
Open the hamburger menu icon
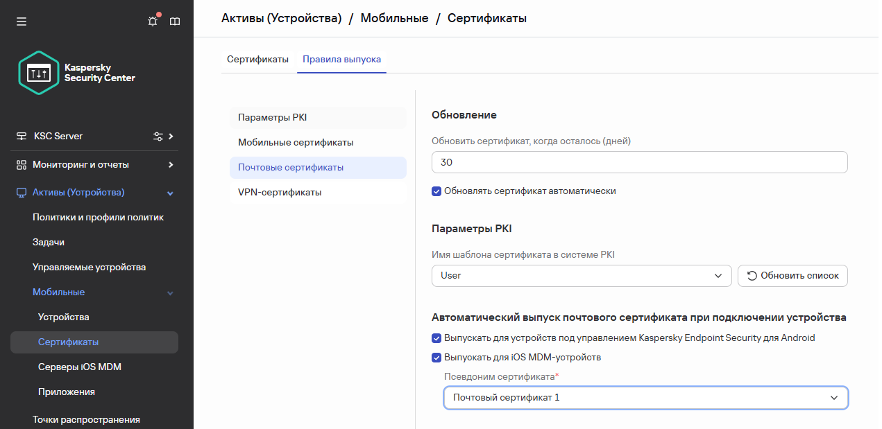pos(22,21)
